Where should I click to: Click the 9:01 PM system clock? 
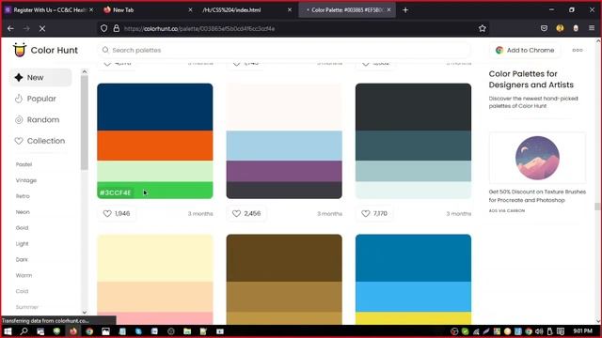click(x=582, y=330)
